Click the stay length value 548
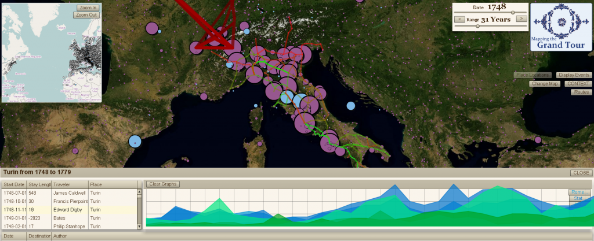 coord(32,192)
